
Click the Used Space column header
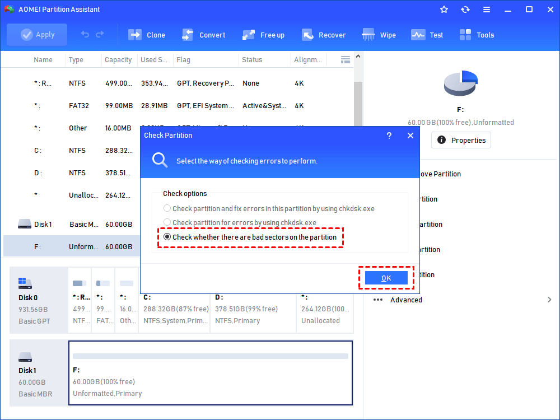coord(154,60)
